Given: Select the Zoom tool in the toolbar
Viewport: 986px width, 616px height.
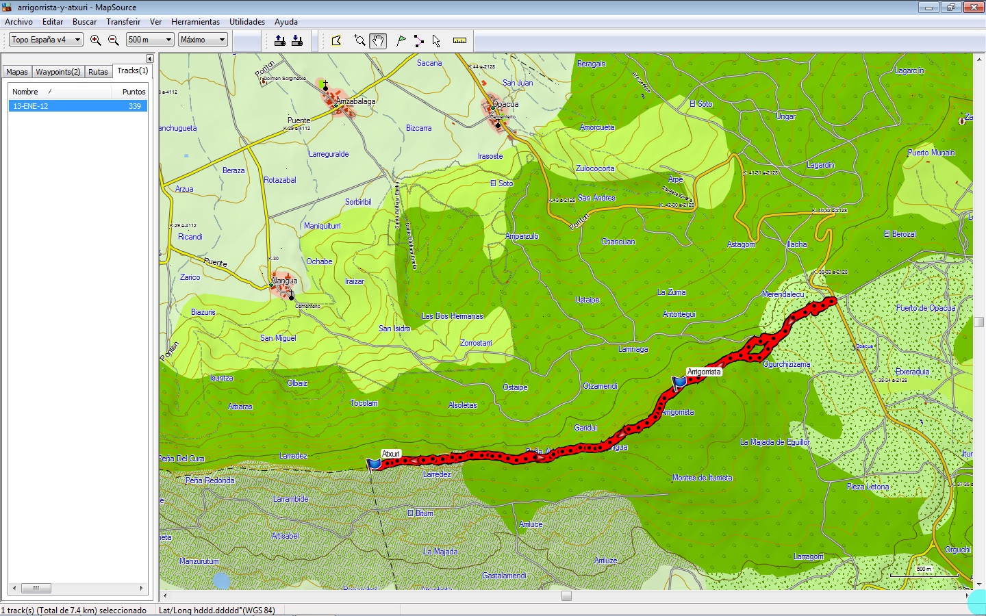Looking at the screenshot, I should click(359, 40).
